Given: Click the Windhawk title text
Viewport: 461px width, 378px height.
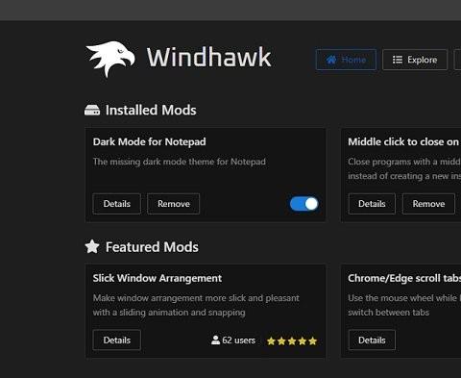Looking at the screenshot, I should pos(209,57).
